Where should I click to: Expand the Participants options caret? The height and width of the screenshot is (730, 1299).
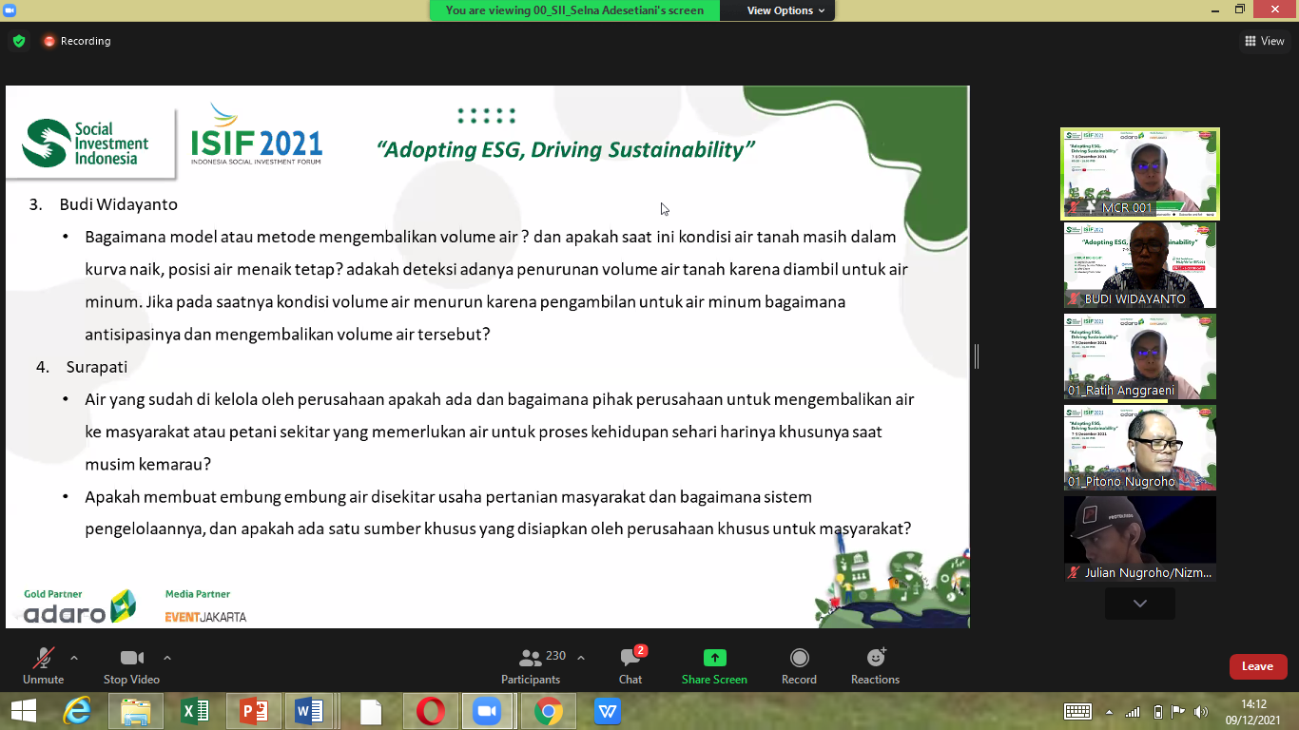click(x=581, y=658)
